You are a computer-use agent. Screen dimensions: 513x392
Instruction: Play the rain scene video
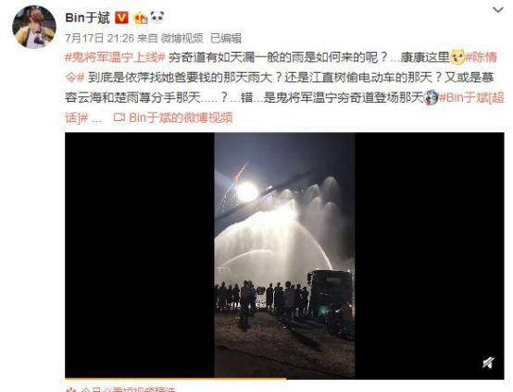point(284,255)
